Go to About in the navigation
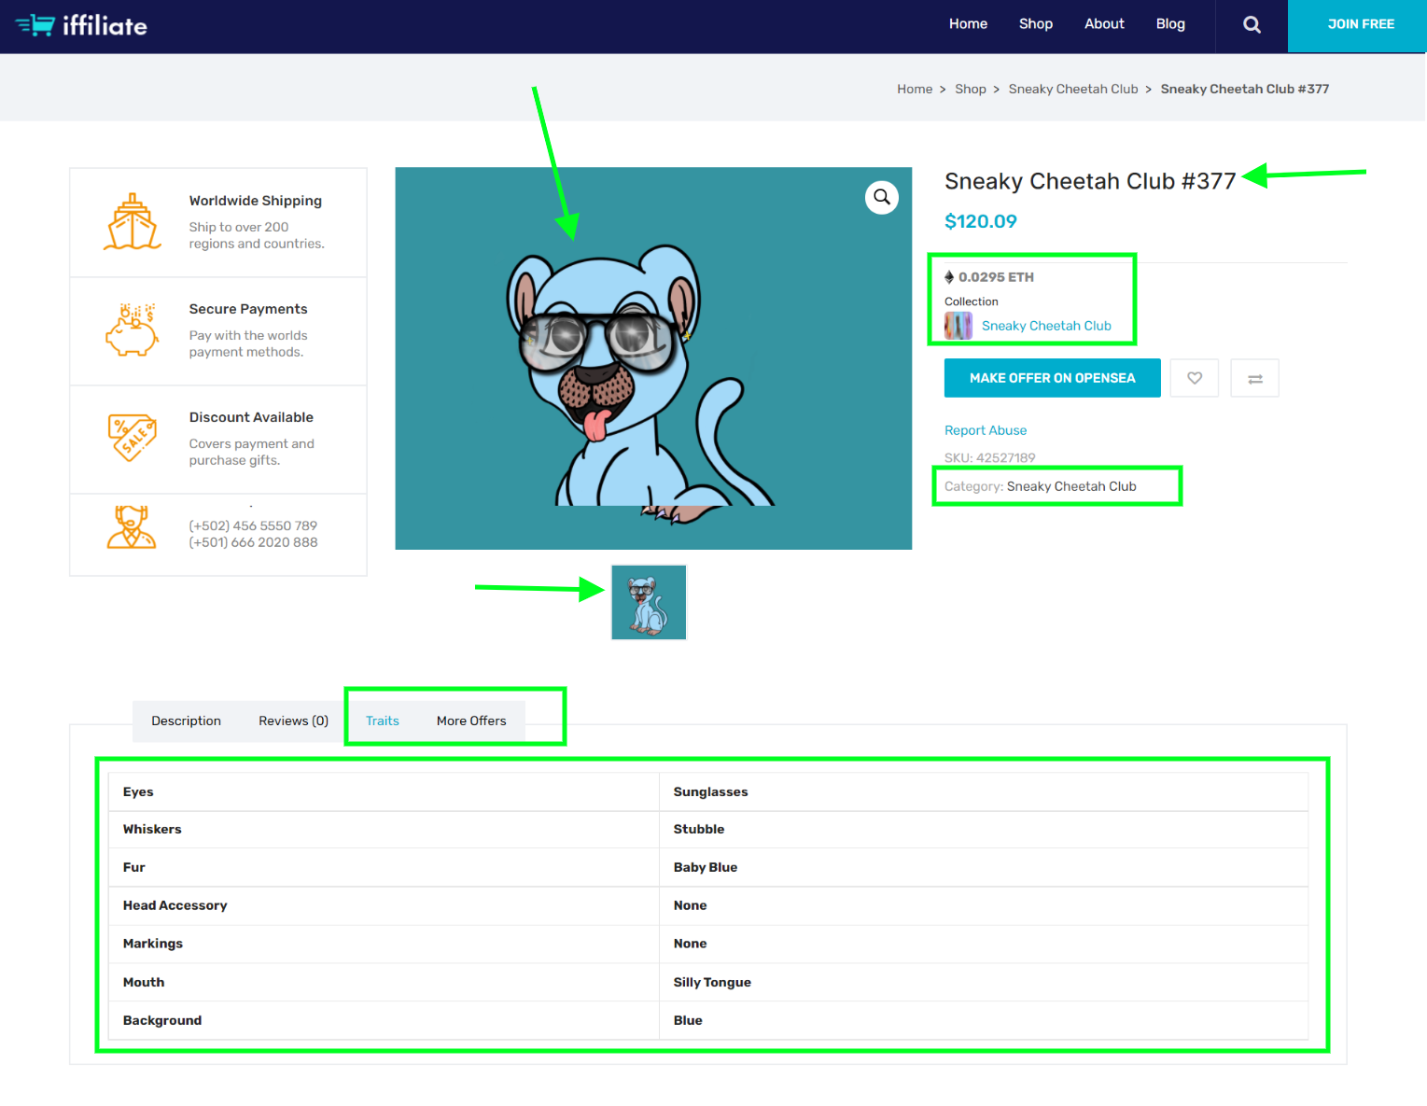This screenshot has width=1427, height=1106. click(x=1104, y=24)
